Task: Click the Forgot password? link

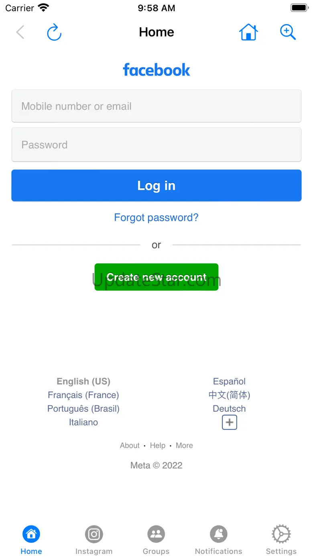Action: [156, 218]
